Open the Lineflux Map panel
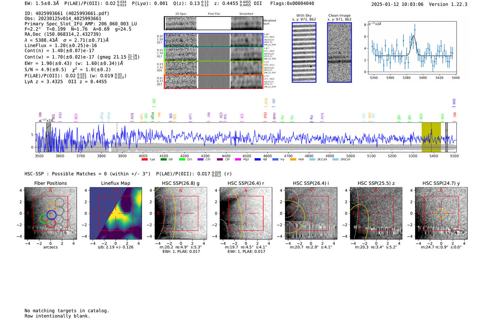492x335 pixels. click(116, 213)
